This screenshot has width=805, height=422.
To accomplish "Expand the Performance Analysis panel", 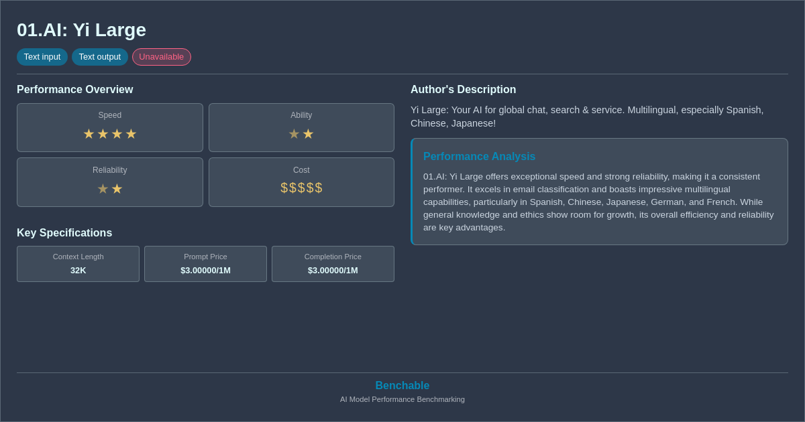I will [x=479, y=156].
